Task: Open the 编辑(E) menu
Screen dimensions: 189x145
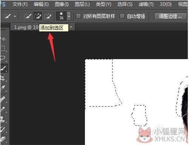Action: pyautogui.click(x=41, y=4)
